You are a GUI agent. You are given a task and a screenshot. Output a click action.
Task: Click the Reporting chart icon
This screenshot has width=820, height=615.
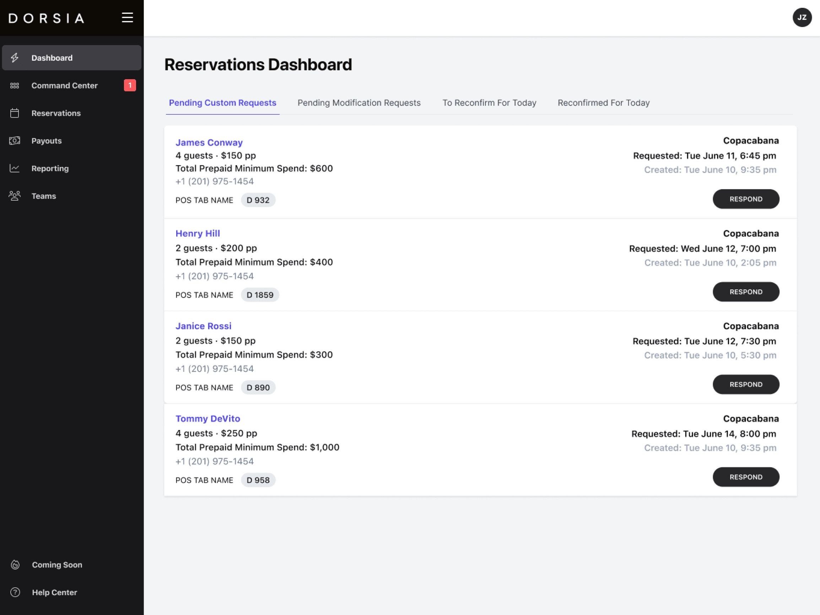point(15,168)
